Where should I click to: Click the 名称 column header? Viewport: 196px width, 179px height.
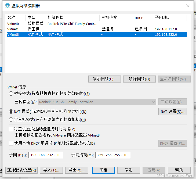(x=16, y=18)
